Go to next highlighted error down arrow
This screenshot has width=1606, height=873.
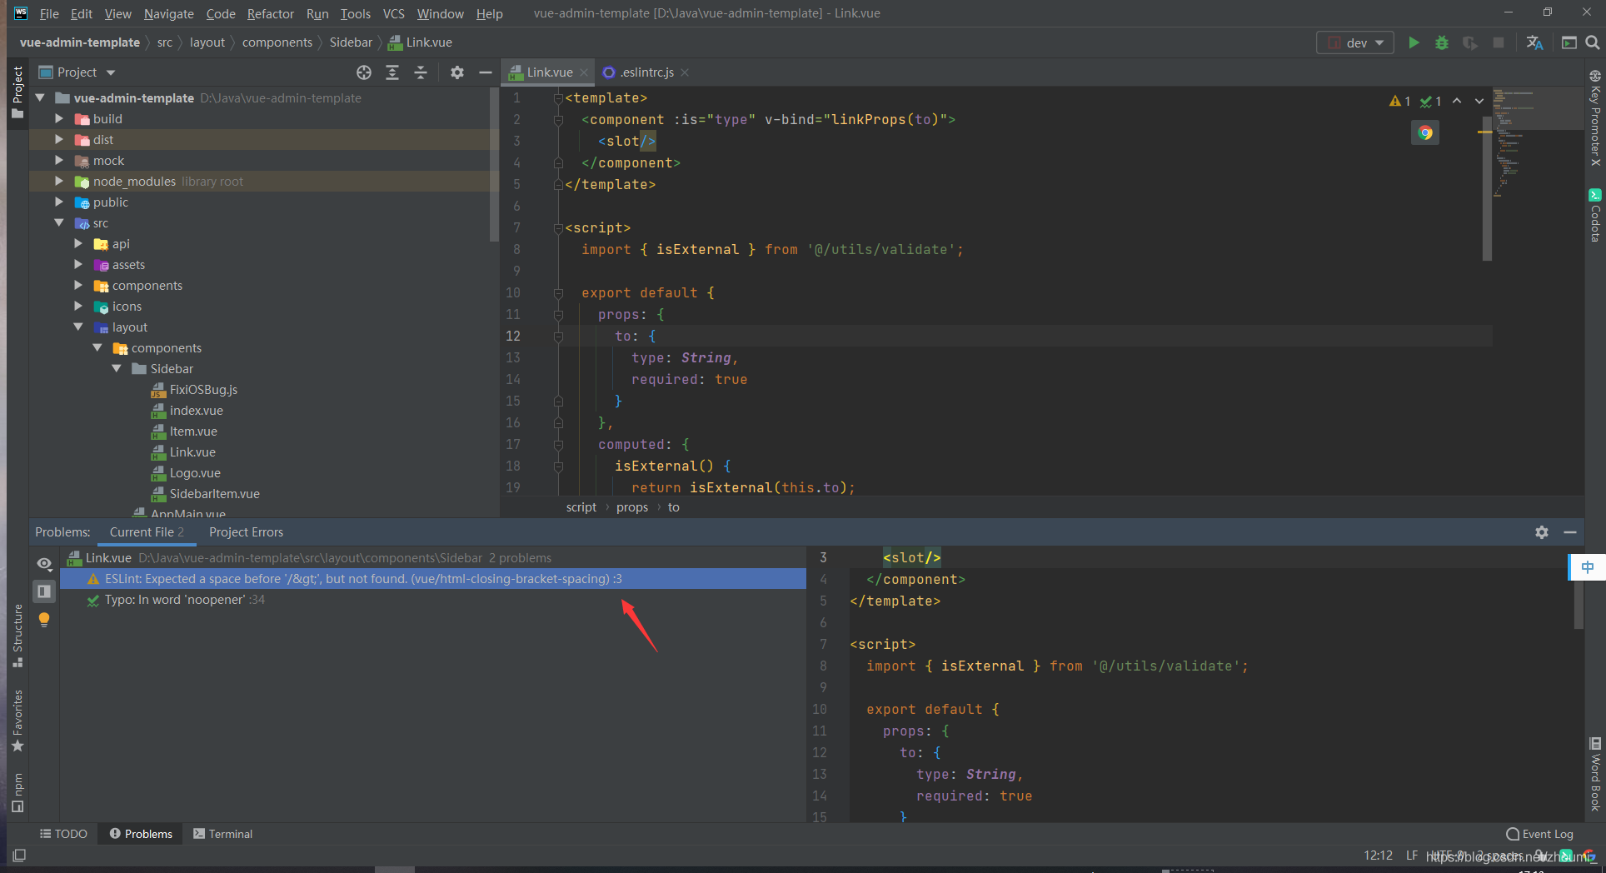point(1479,101)
